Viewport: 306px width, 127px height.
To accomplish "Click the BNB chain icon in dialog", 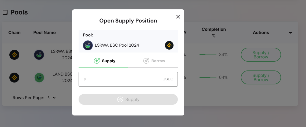I will point(169,45).
